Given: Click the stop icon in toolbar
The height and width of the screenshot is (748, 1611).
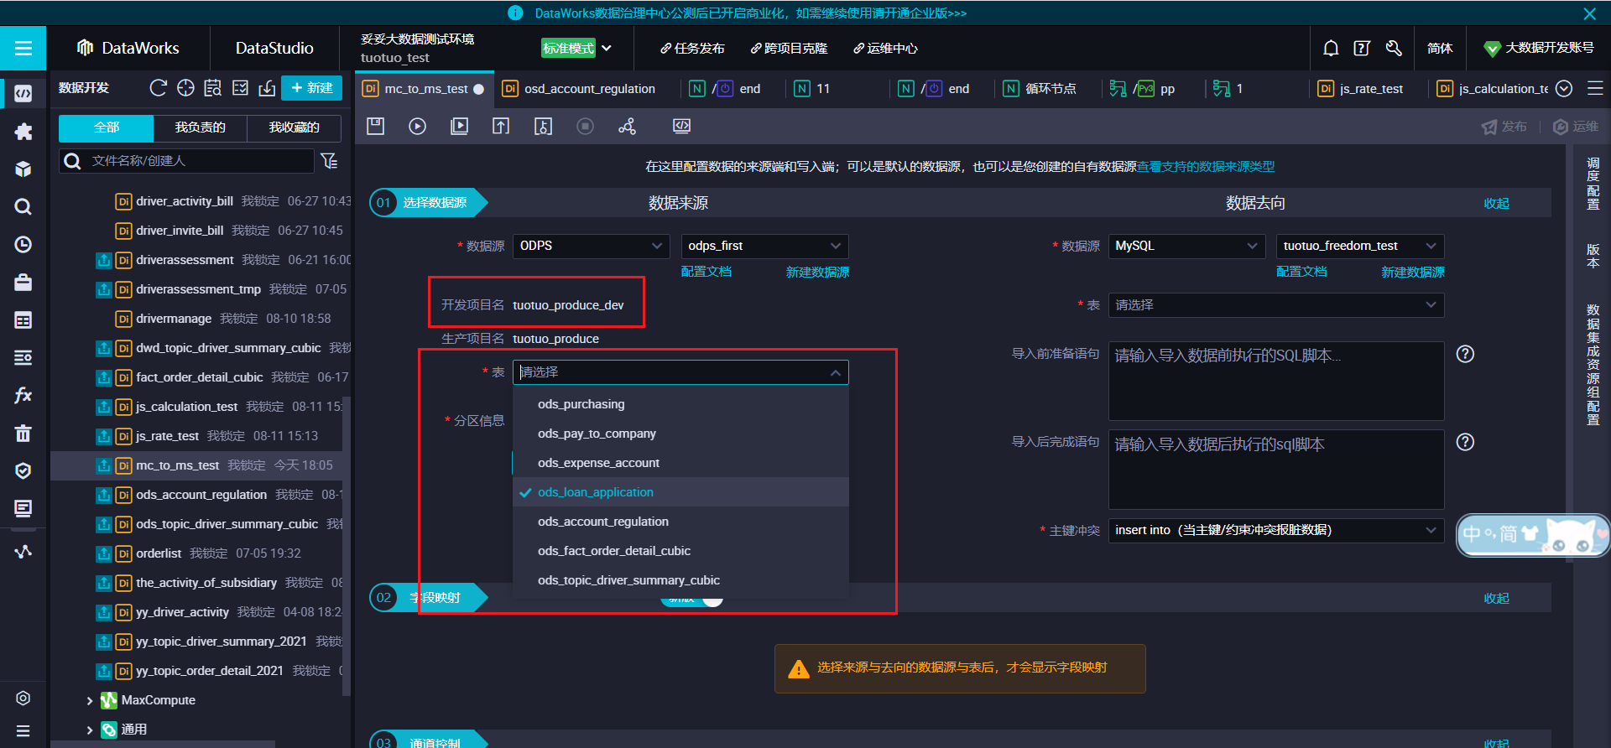Looking at the screenshot, I should click(585, 127).
